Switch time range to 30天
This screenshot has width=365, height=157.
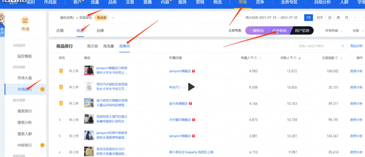pyautogui.click(x=320, y=18)
